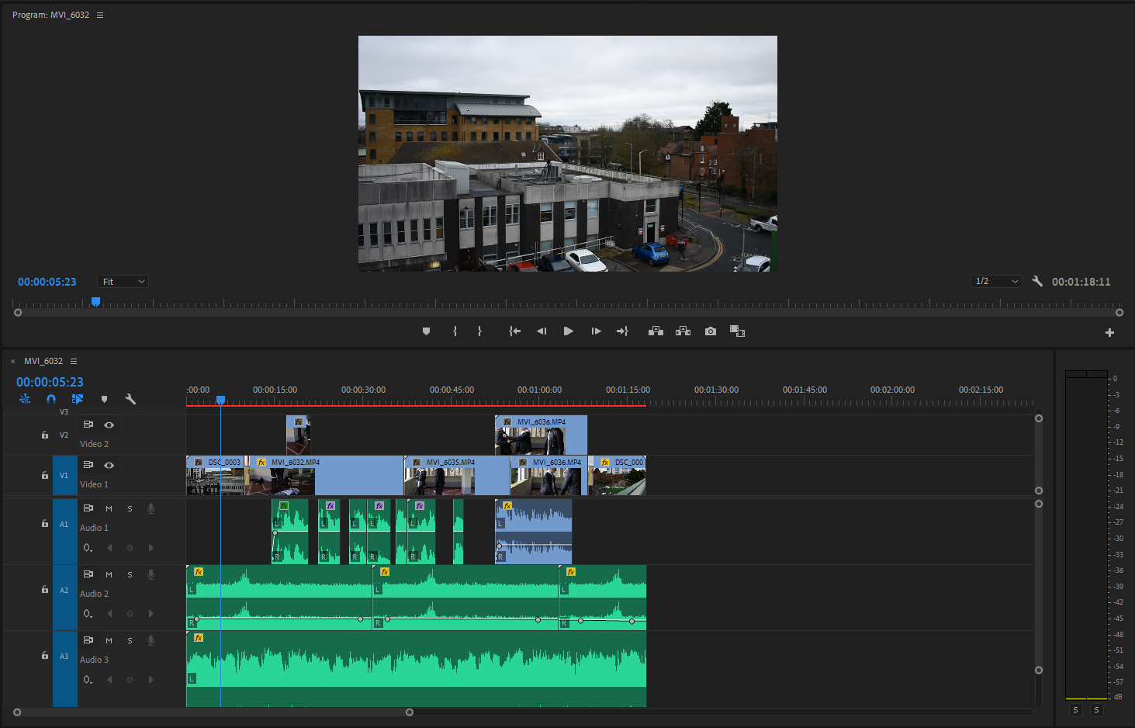1135x728 pixels.
Task: Click the Extract button in the program monitor
Action: (683, 331)
